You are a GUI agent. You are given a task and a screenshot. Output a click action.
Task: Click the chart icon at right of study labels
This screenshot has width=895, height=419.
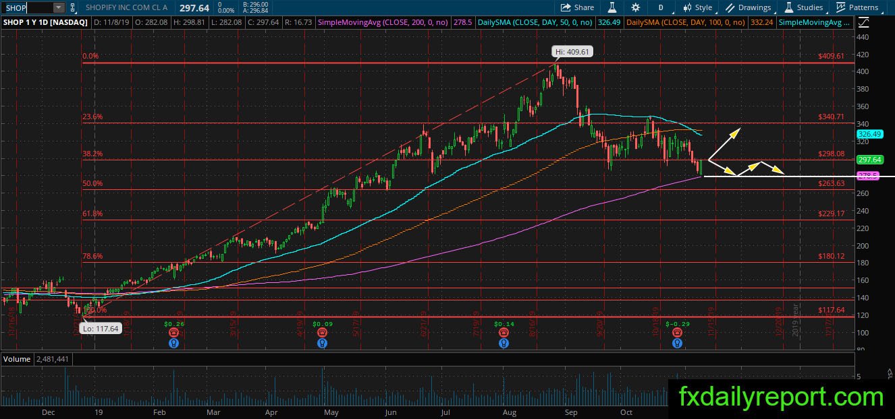pos(864,22)
